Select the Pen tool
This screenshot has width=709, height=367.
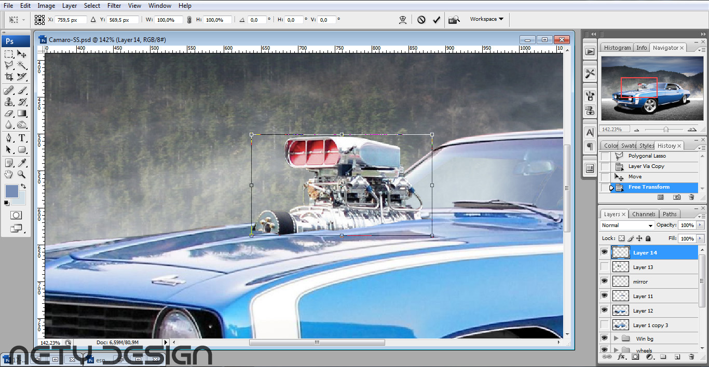tap(9, 138)
